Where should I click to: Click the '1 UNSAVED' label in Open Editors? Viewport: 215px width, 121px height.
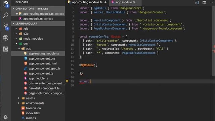pos(42,9)
